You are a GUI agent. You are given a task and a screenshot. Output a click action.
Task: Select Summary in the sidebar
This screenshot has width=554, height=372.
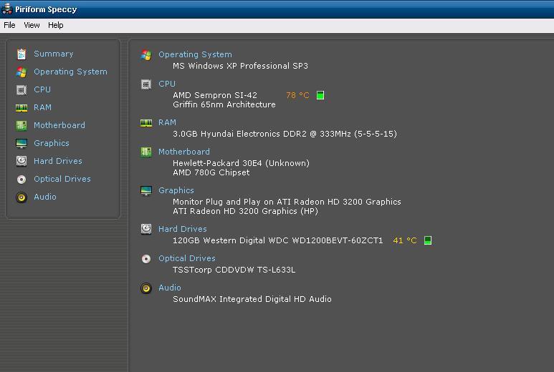(x=54, y=54)
